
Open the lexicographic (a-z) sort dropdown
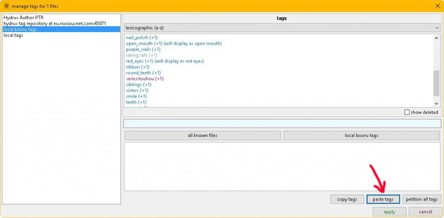click(282, 28)
